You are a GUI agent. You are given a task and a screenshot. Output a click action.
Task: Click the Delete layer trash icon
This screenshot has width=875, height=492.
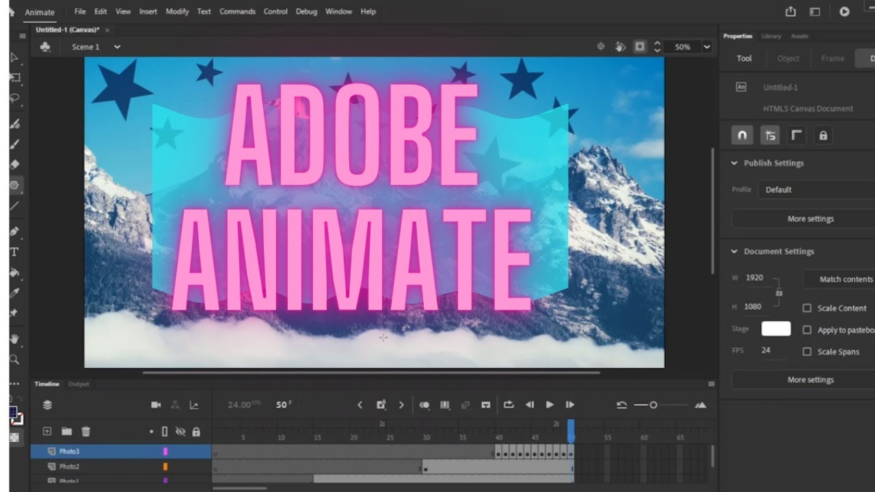85,431
